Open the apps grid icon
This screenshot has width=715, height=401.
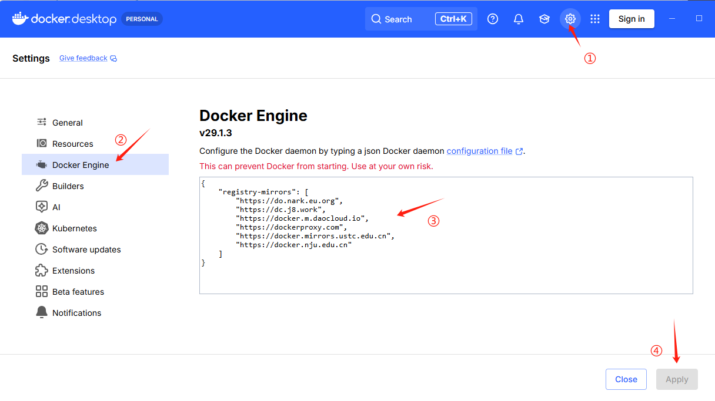(595, 19)
